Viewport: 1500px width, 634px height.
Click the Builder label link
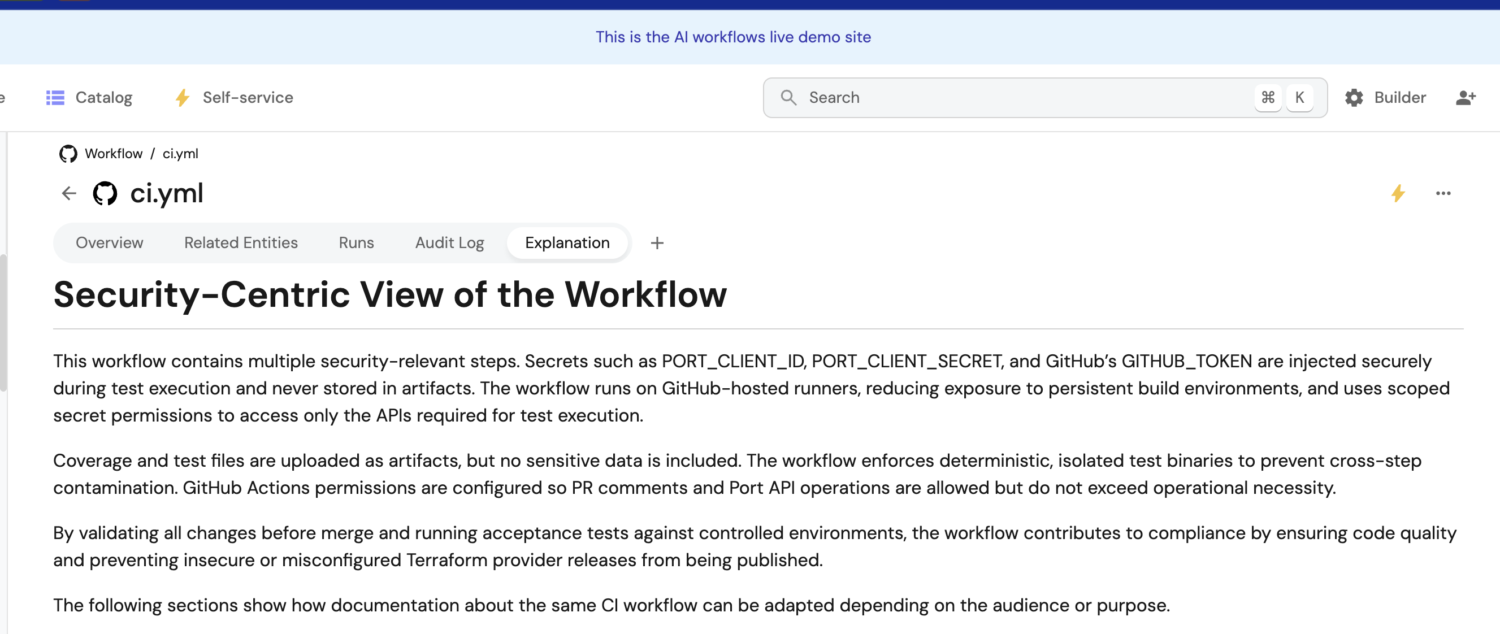(1399, 98)
